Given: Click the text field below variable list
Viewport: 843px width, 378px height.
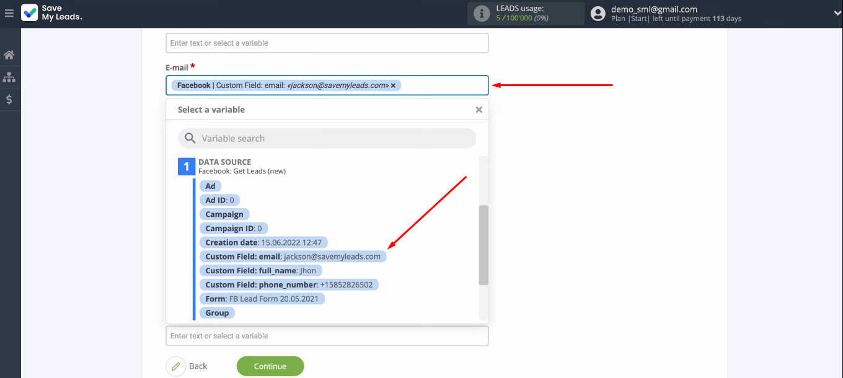Looking at the screenshot, I should tap(327, 336).
